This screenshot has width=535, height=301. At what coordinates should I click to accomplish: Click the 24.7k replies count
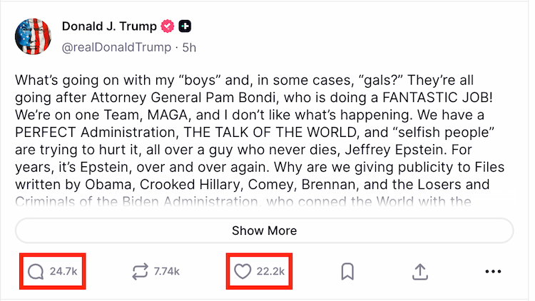point(63,271)
